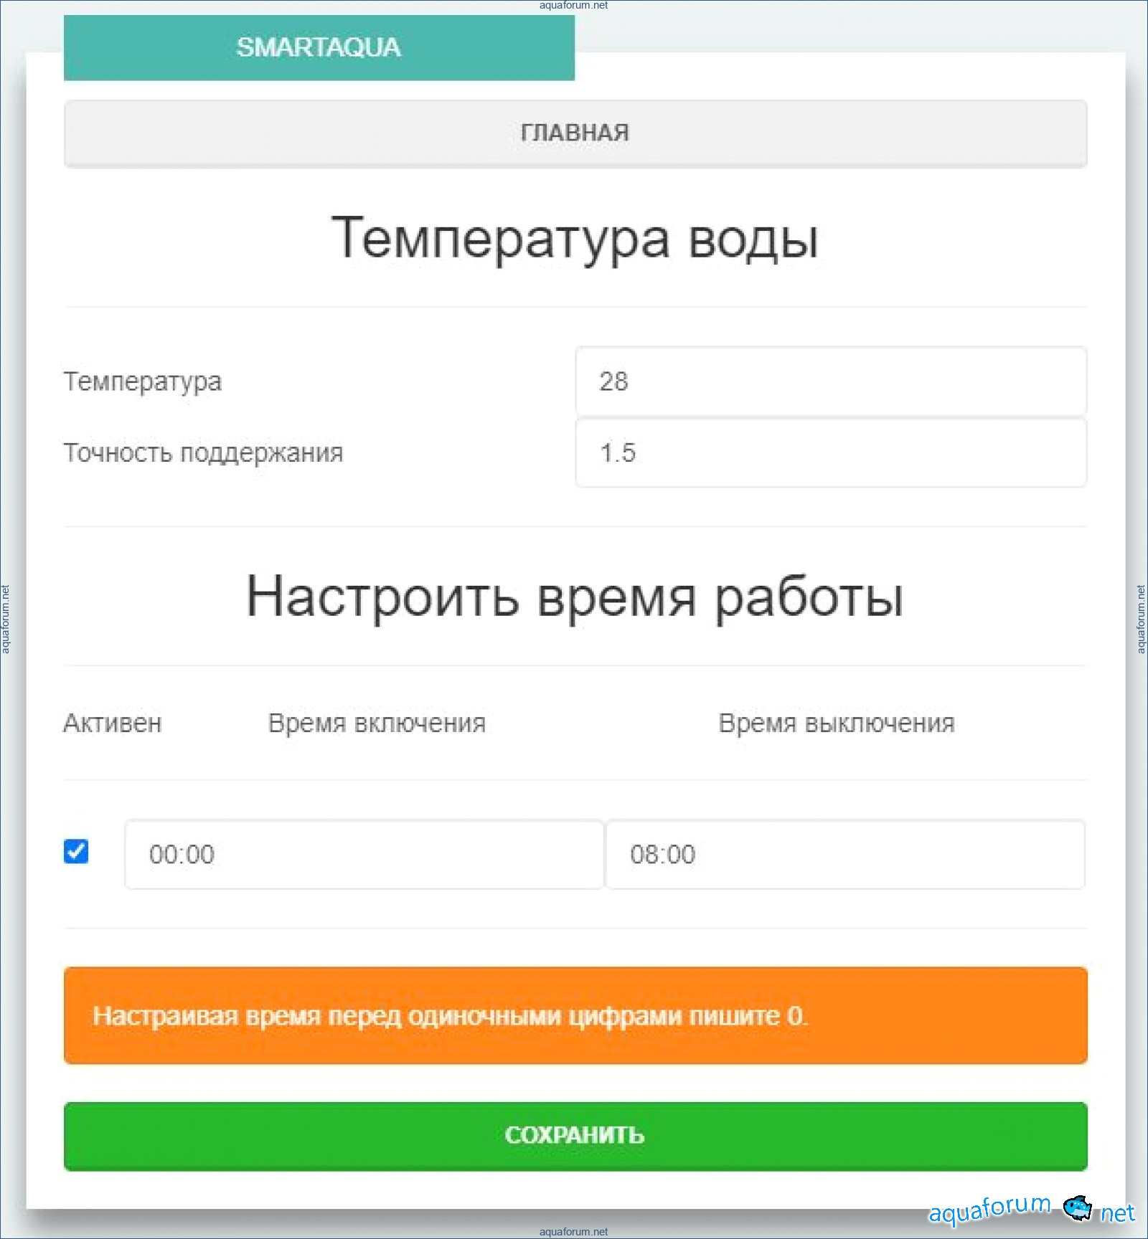Click the fish icon in aquaforum logo

click(x=1077, y=1208)
